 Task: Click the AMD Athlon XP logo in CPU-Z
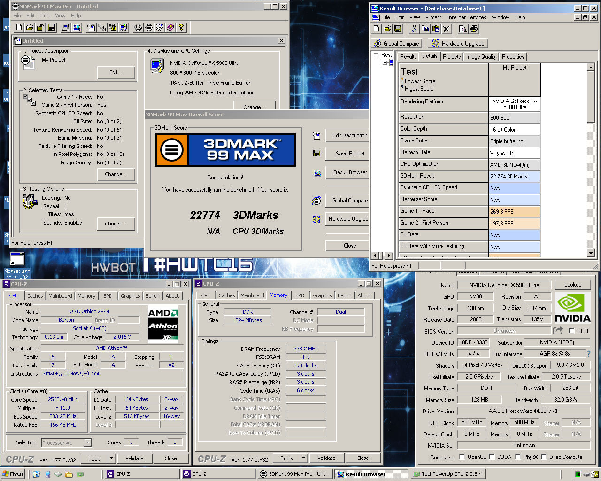click(163, 325)
